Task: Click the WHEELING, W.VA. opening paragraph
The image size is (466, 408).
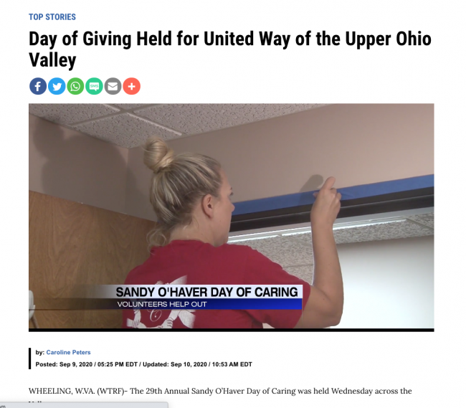Action: (x=220, y=391)
